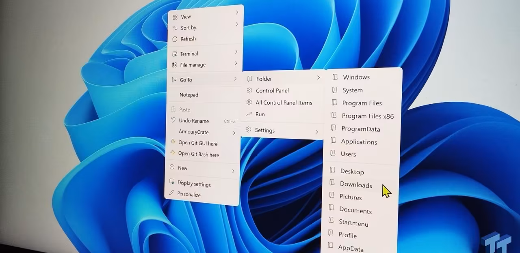The width and height of the screenshot is (520, 253).
Task: Click the Refresh circular arrow icon
Action: coord(175,39)
